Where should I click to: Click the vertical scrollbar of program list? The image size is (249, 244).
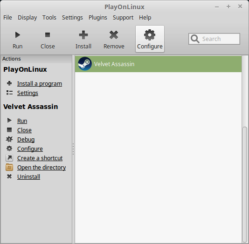point(245,185)
